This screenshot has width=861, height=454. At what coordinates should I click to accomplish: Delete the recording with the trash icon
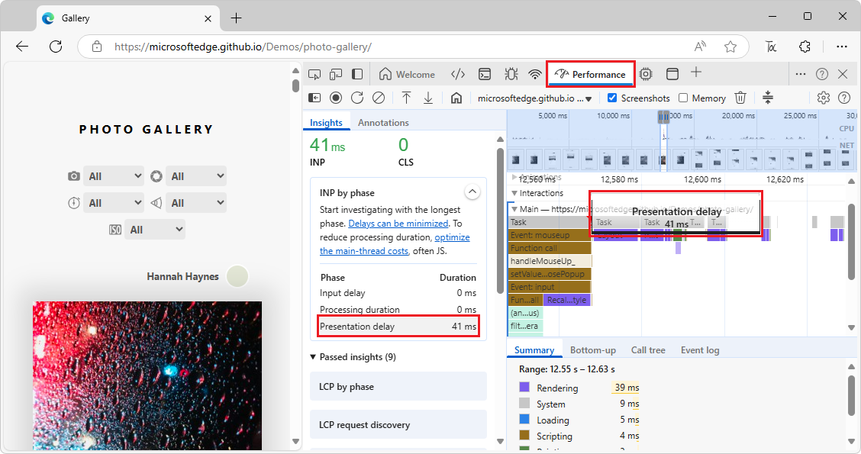tap(740, 98)
